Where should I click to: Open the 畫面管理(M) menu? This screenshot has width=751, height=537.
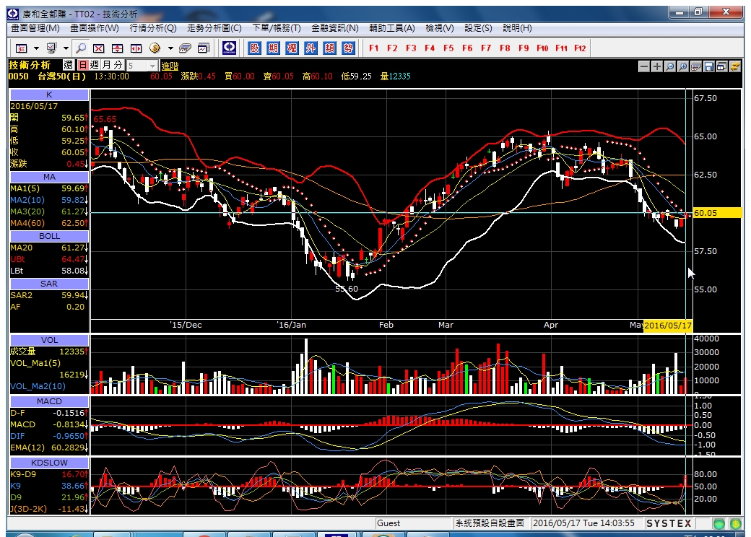pyautogui.click(x=35, y=28)
